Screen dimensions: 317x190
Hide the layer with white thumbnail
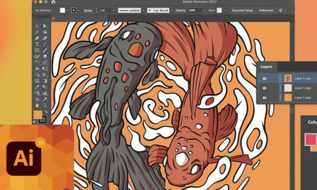pos(264,88)
